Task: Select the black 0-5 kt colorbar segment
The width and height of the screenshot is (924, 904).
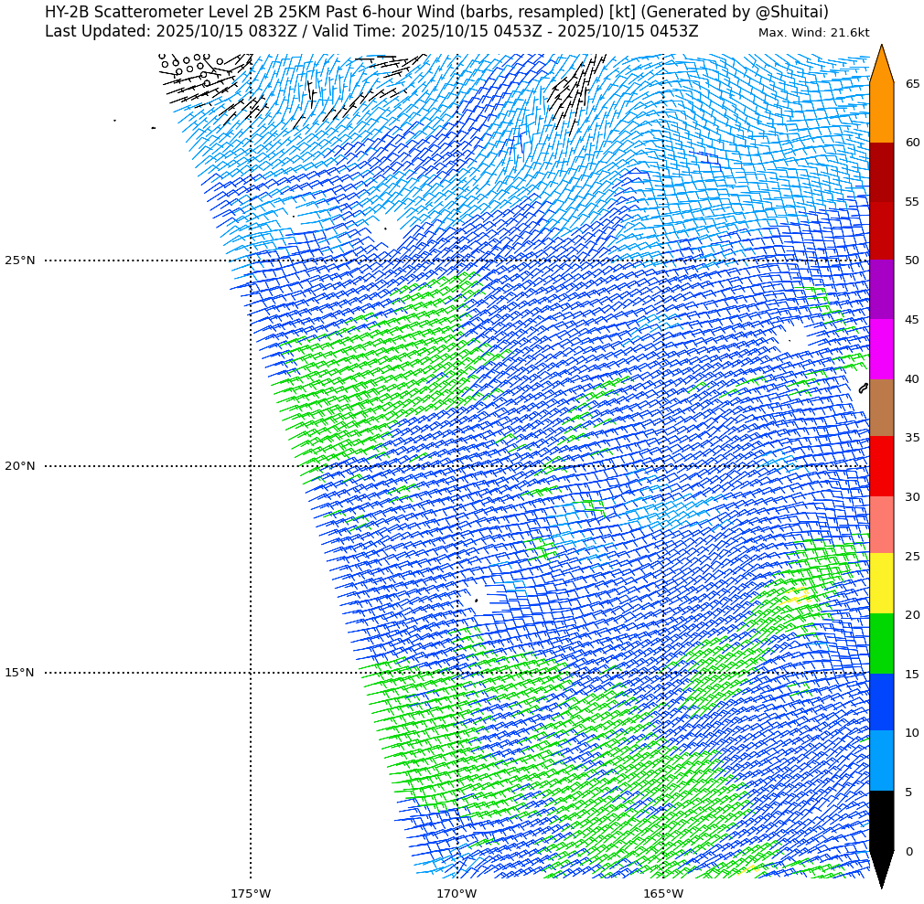Action: 881,820
